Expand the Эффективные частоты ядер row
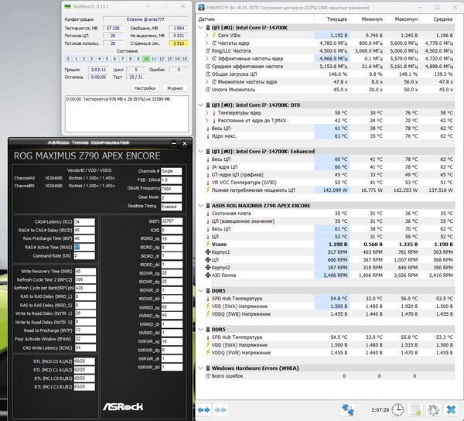Screen dimensions: 464x421 206,59
